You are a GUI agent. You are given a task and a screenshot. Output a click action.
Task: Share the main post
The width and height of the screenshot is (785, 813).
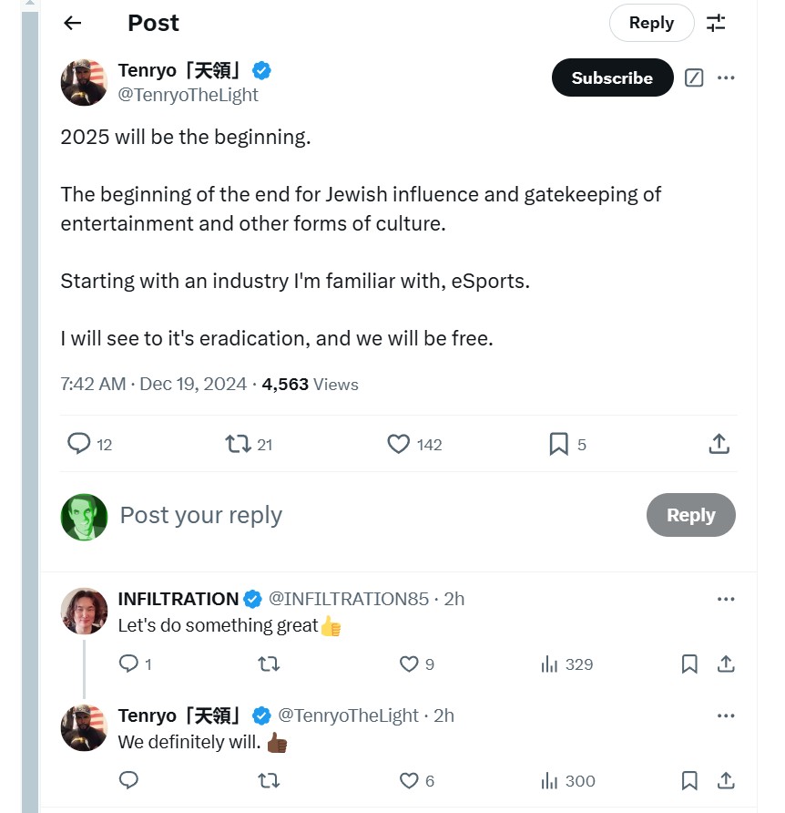(x=719, y=444)
